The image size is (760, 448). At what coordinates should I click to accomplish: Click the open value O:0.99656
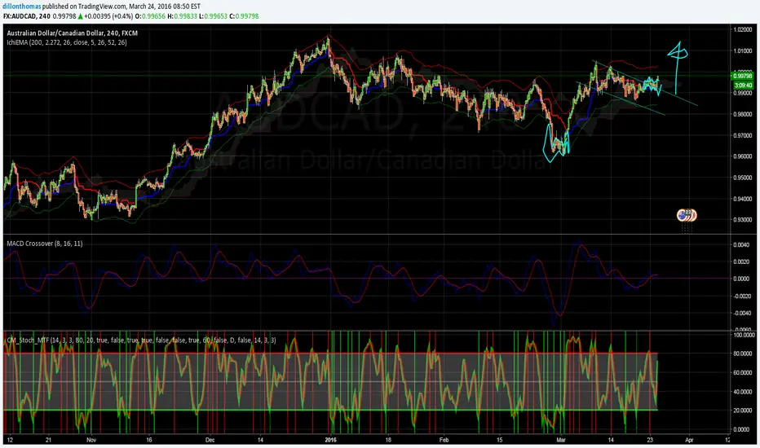[x=150, y=16]
